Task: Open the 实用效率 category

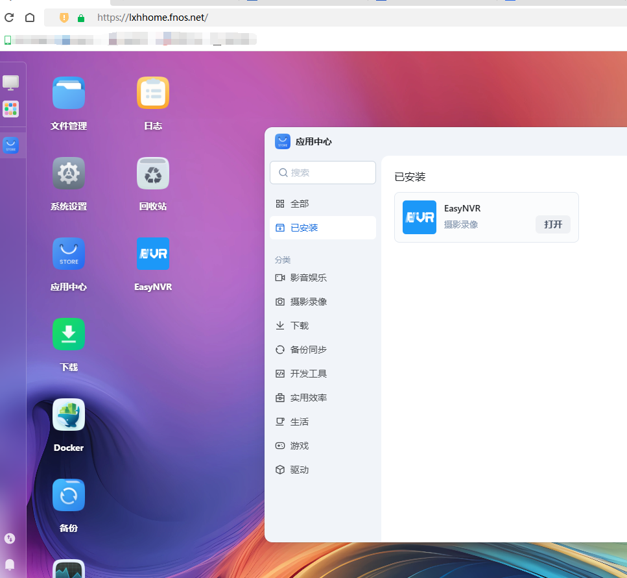Action: pyautogui.click(x=323, y=398)
